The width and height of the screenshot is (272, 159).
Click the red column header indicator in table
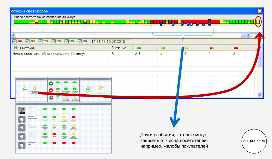pos(236,48)
